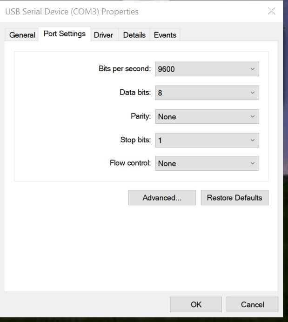Close the COM3 Properties window

(x=271, y=11)
